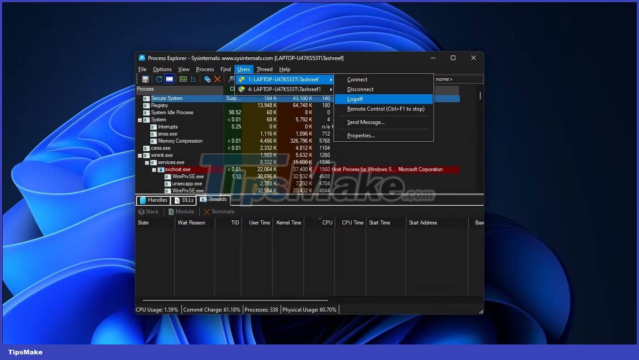
Task: Click the Refresh toolbar icon
Action: coord(159,79)
